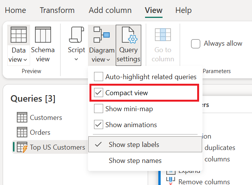Select the Orders query
Viewport: 252px width, 185px height.
[x=40, y=132]
